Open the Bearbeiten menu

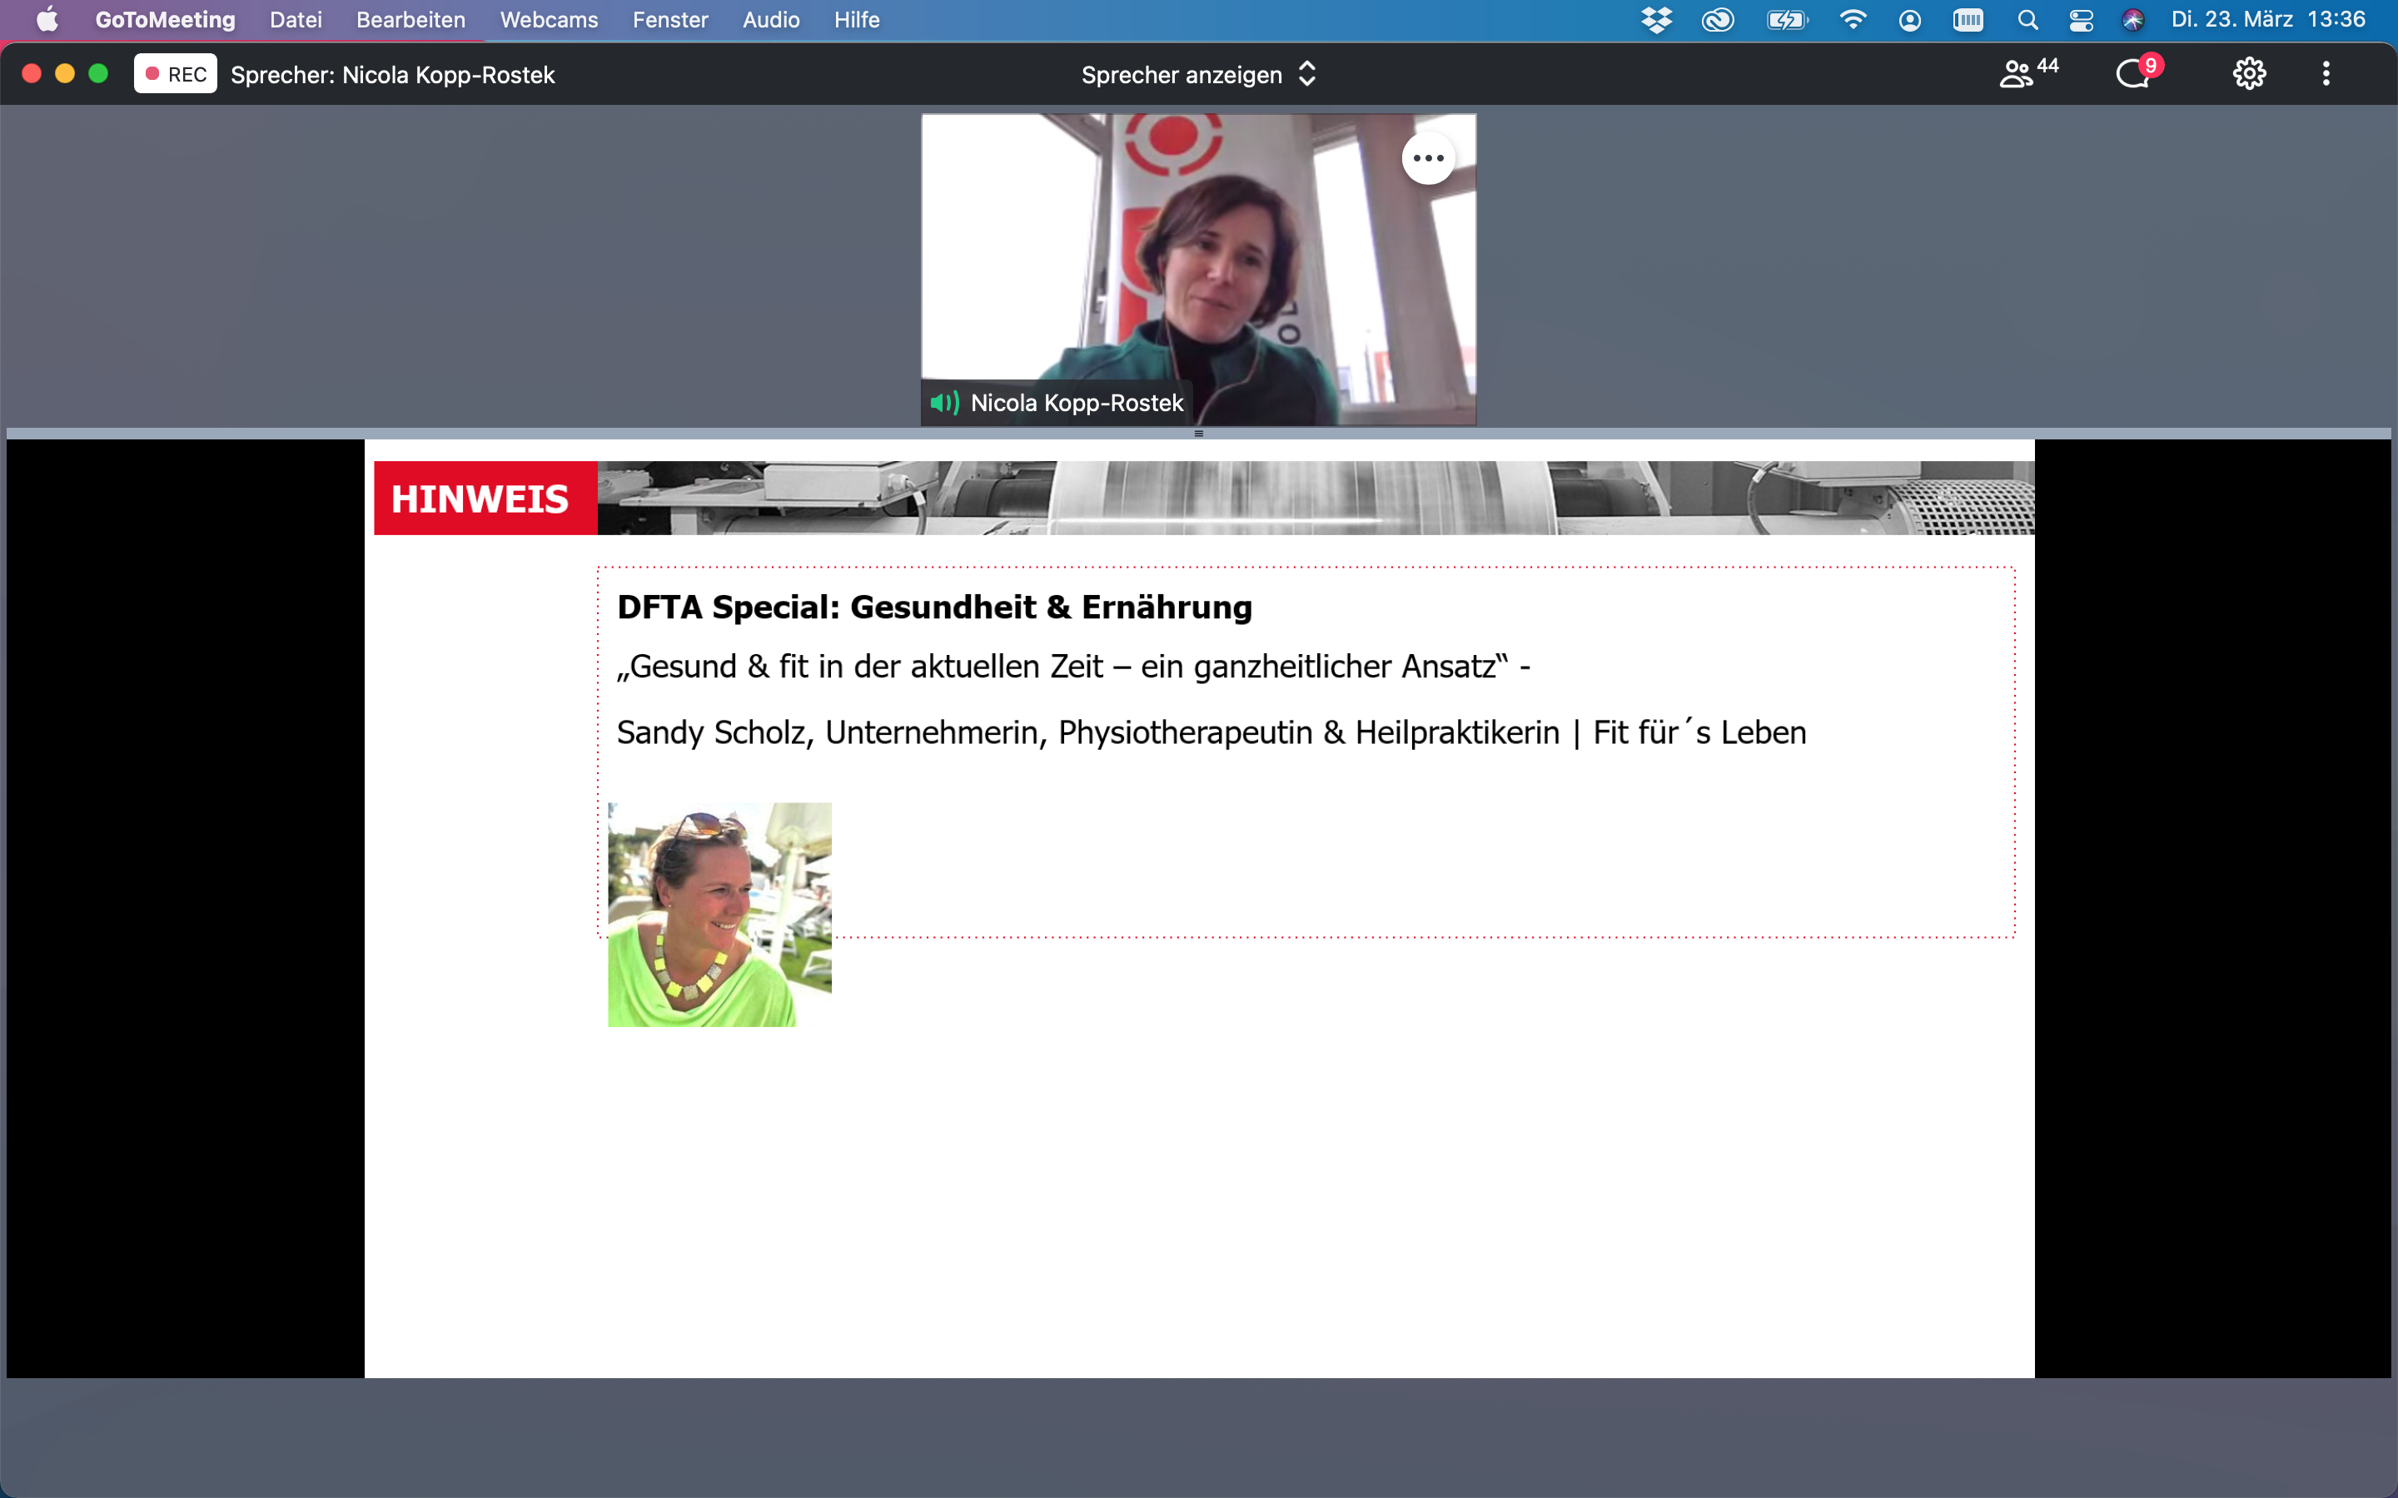(x=410, y=20)
